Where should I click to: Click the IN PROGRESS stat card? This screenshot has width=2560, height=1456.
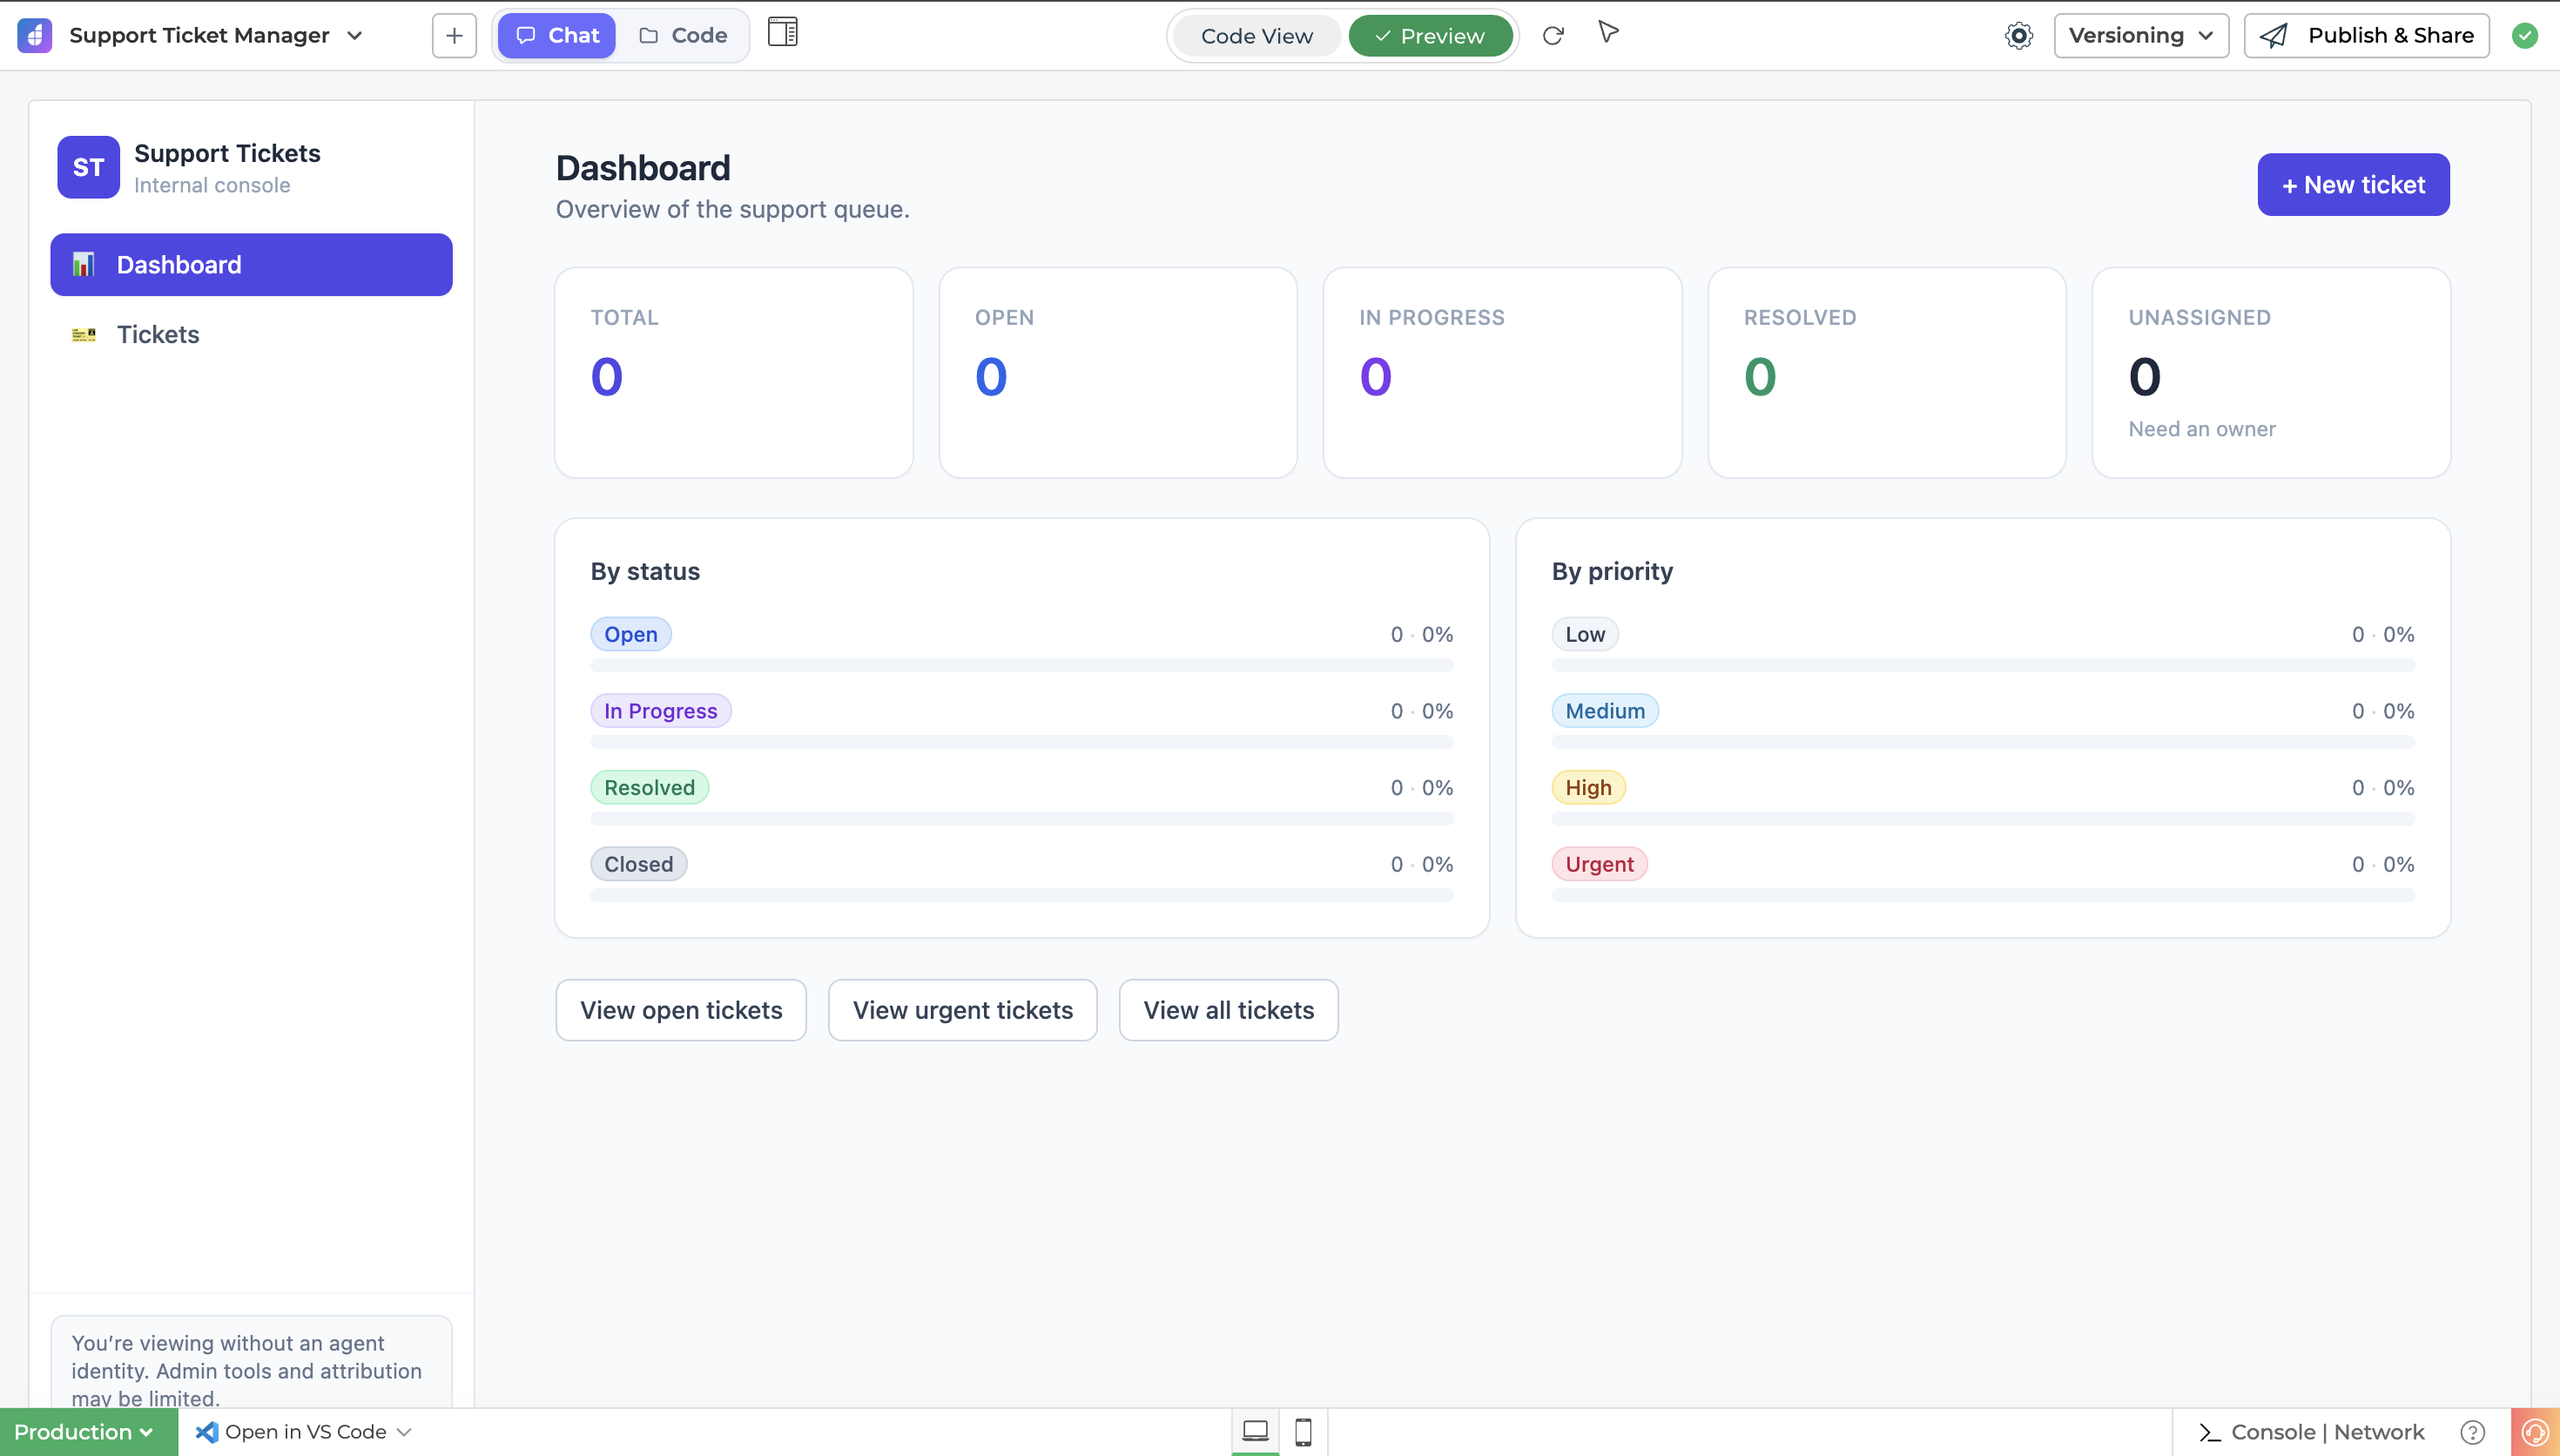pyautogui.click(x=1502, y=373)
